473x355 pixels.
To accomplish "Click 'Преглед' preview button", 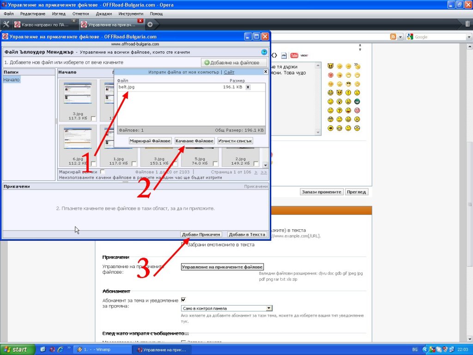I will (x=356, y=192).
